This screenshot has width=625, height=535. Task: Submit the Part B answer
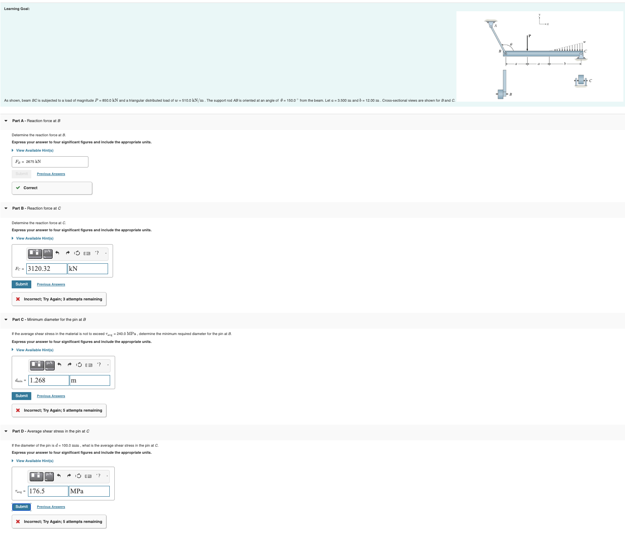(21, 284)
